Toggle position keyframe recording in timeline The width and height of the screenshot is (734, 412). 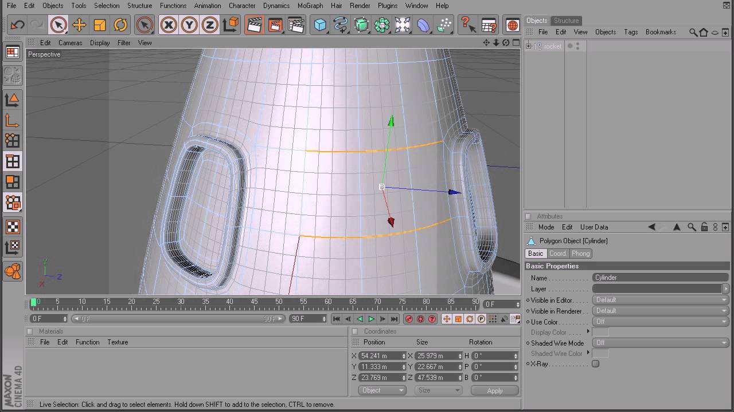coord(447,319)
